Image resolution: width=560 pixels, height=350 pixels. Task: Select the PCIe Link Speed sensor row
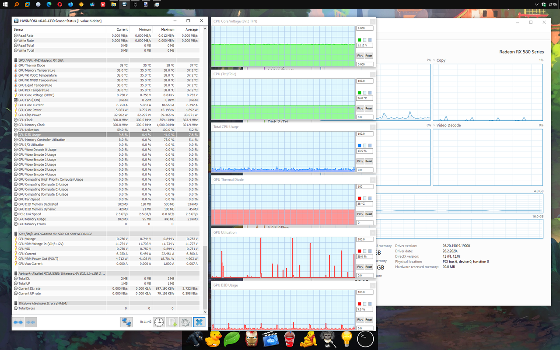(x=106, y=214)
